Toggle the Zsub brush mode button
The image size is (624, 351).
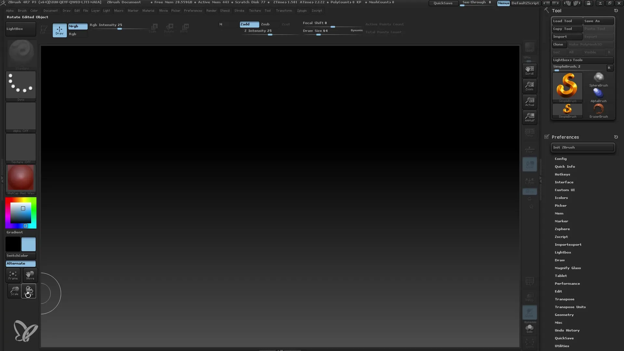click(x=265, y=24)
